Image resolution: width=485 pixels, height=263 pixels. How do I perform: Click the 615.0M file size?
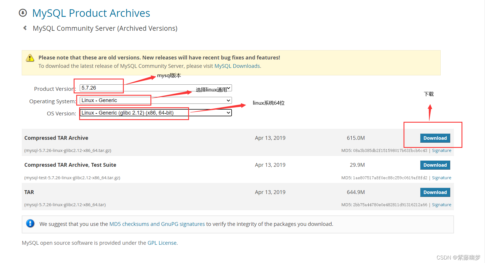click(356, 138)
